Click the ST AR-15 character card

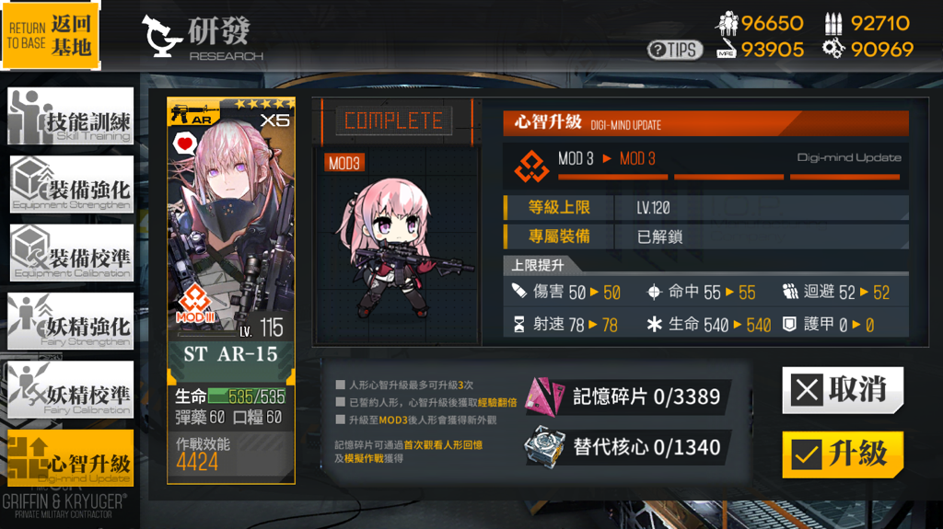231,291
